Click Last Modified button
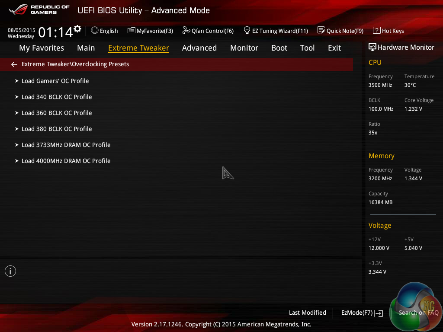 pyautogui.click(x=308, y=313)
